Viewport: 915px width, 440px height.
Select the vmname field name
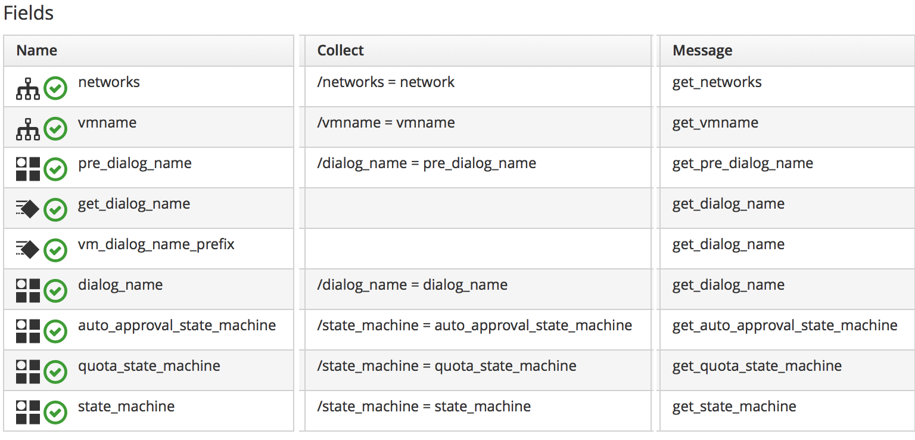pos(107,123)
